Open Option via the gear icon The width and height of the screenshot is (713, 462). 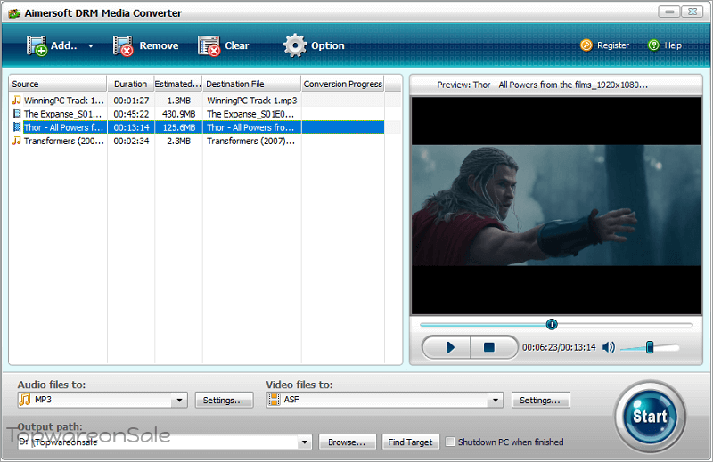coord(295,45)
